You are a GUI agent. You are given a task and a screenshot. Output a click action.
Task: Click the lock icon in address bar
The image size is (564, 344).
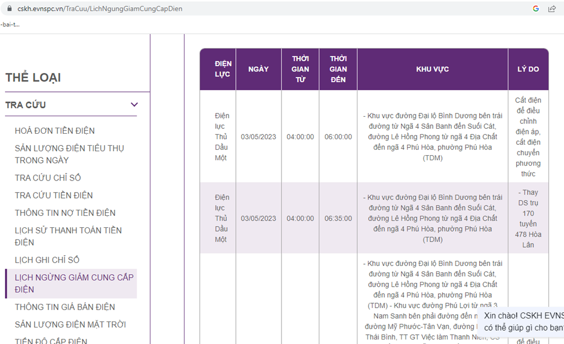tap(9, 9)
